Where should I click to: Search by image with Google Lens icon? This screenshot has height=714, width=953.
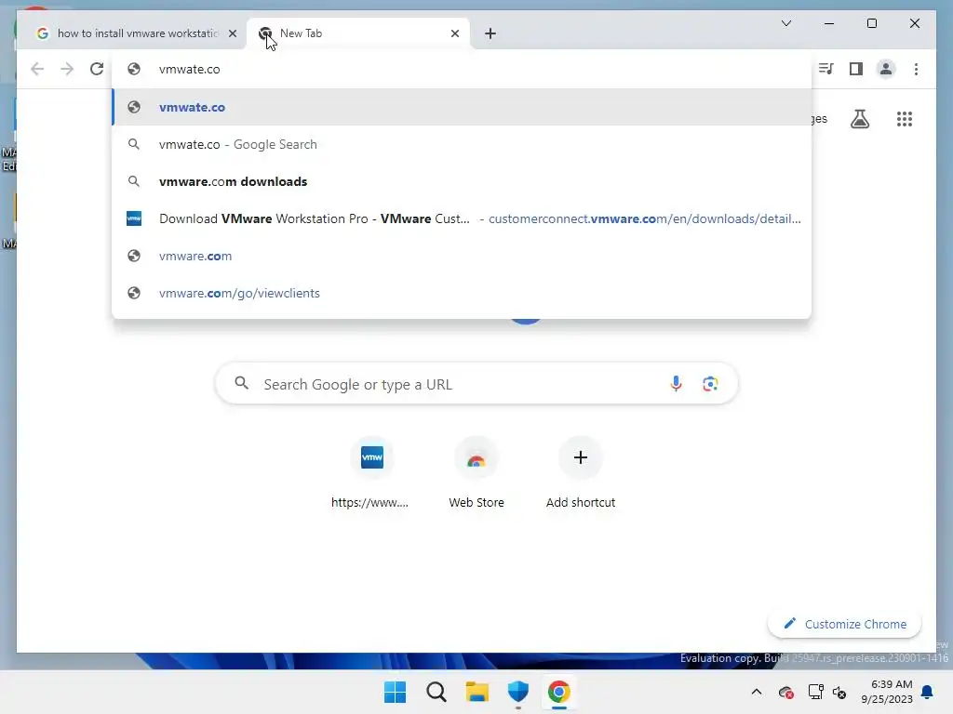coord(710,384)
